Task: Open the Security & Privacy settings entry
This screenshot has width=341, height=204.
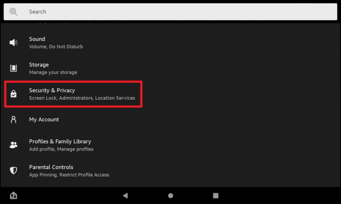Action: [x=73, y=94]
